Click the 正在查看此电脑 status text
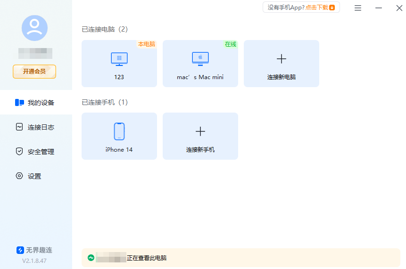The height and width of the screenshot is (269, 406). (x=147, y=258)
